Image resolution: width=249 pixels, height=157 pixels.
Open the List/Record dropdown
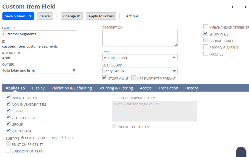174,71
